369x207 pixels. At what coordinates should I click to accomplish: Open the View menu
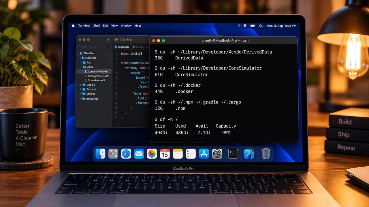click(x=114, y=26)
